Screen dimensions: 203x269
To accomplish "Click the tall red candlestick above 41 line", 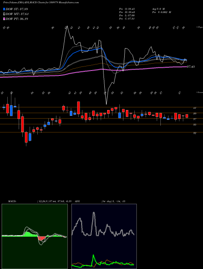I will point(79,108).
